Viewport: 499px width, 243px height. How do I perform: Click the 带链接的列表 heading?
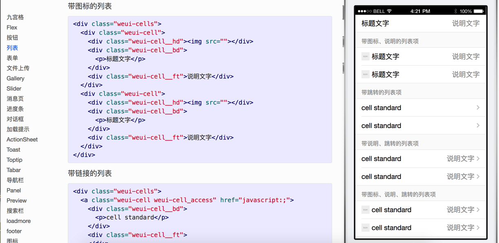[x=90, y=173]
